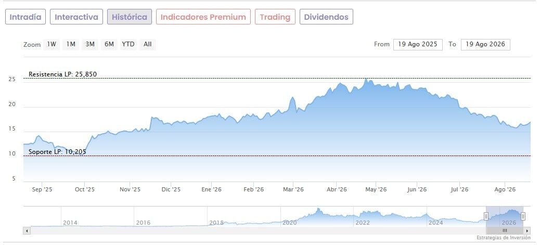Viewport: 540px width, 245px height.
Task: Show the Dividendos tab
Action: (x=326, y=17)
